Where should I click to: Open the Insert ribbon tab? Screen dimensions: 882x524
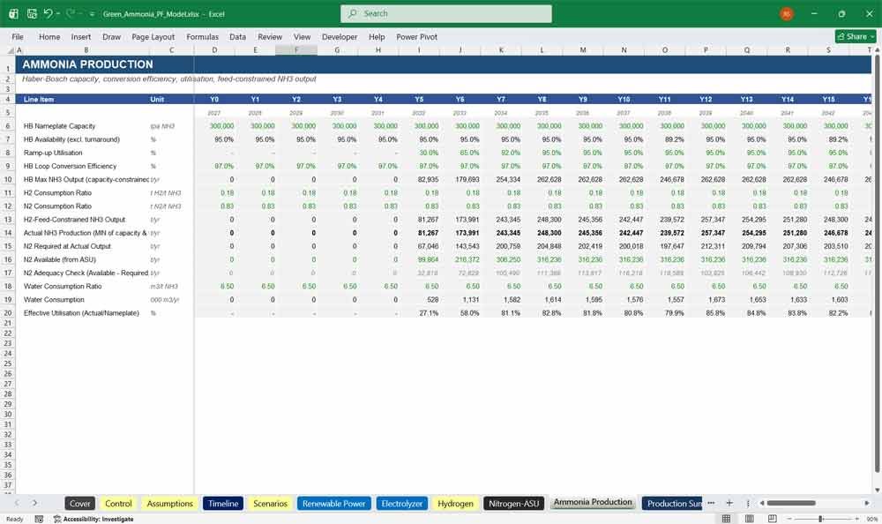tap(81, 36)
